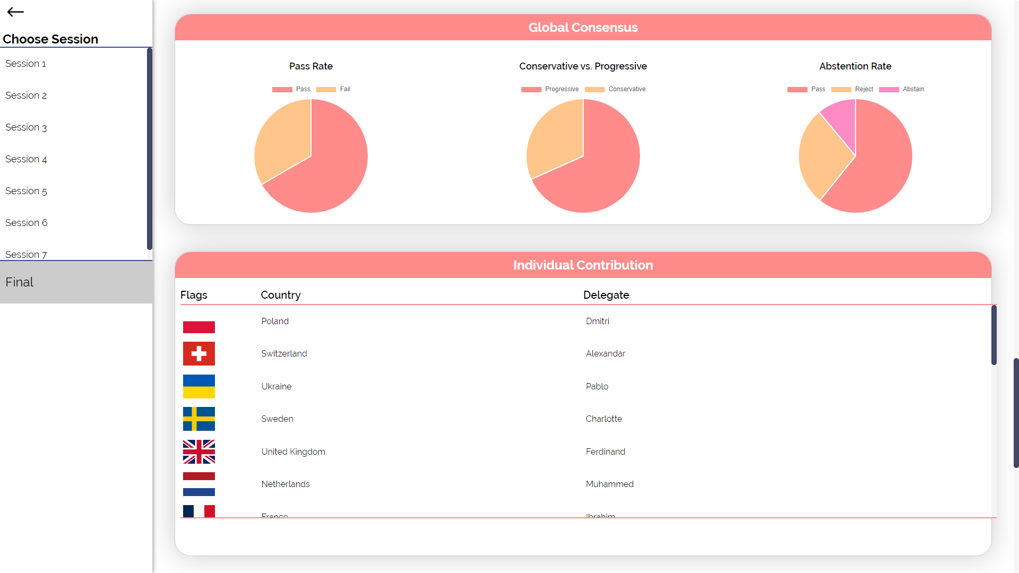This screenshot has height=573, width=1019.
Task: Open Session 6 in sidebar
Action: [x=26, y=223]
